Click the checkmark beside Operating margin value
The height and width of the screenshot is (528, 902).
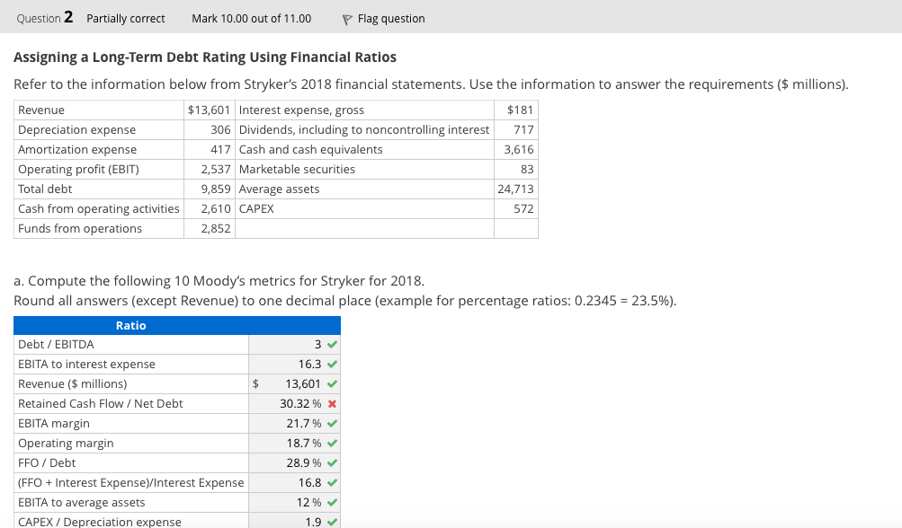[332, 444]
